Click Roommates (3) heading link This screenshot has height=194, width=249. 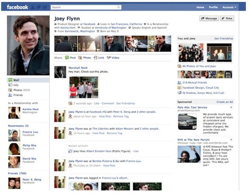coord(18,126)
